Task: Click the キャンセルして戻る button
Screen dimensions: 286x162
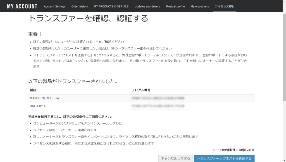Action: click(x=175, y=158)
